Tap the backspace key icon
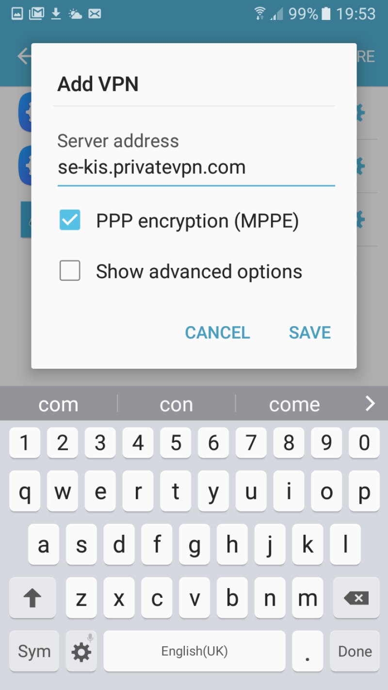The height and width of the screenshot is (690, 388). point(356,598)
